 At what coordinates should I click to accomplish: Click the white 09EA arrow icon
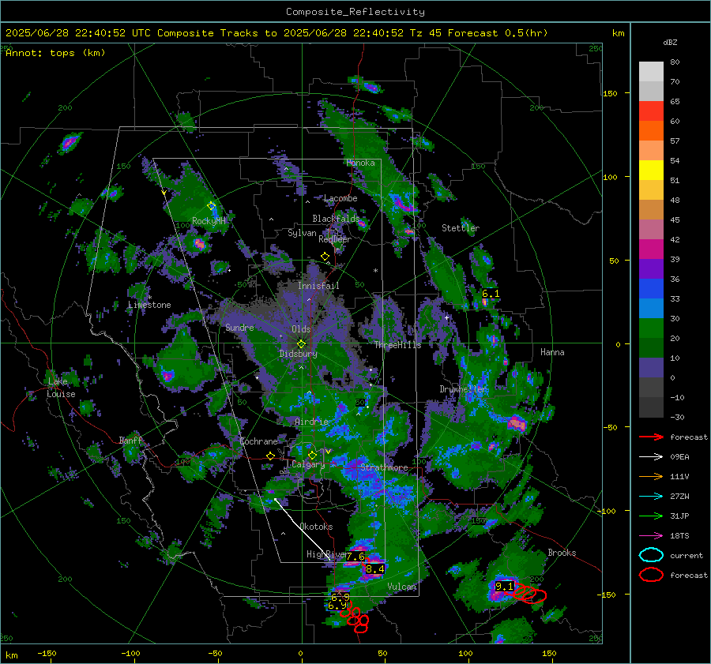(651, 457)
